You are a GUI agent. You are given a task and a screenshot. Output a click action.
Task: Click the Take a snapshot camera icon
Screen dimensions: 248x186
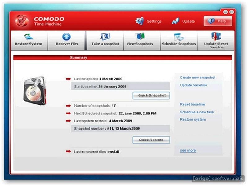(x=105, y=37)
